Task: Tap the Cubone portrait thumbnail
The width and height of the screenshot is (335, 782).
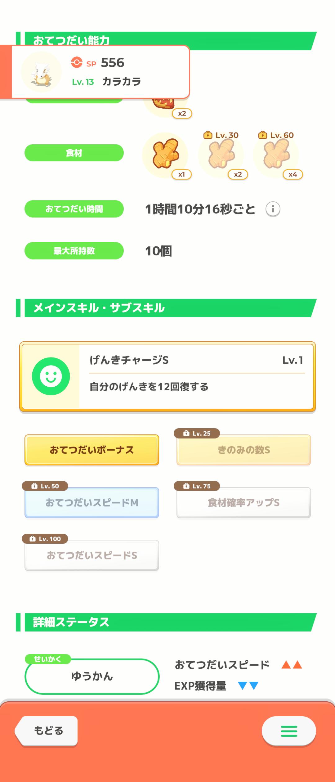Action: (41, 72)
